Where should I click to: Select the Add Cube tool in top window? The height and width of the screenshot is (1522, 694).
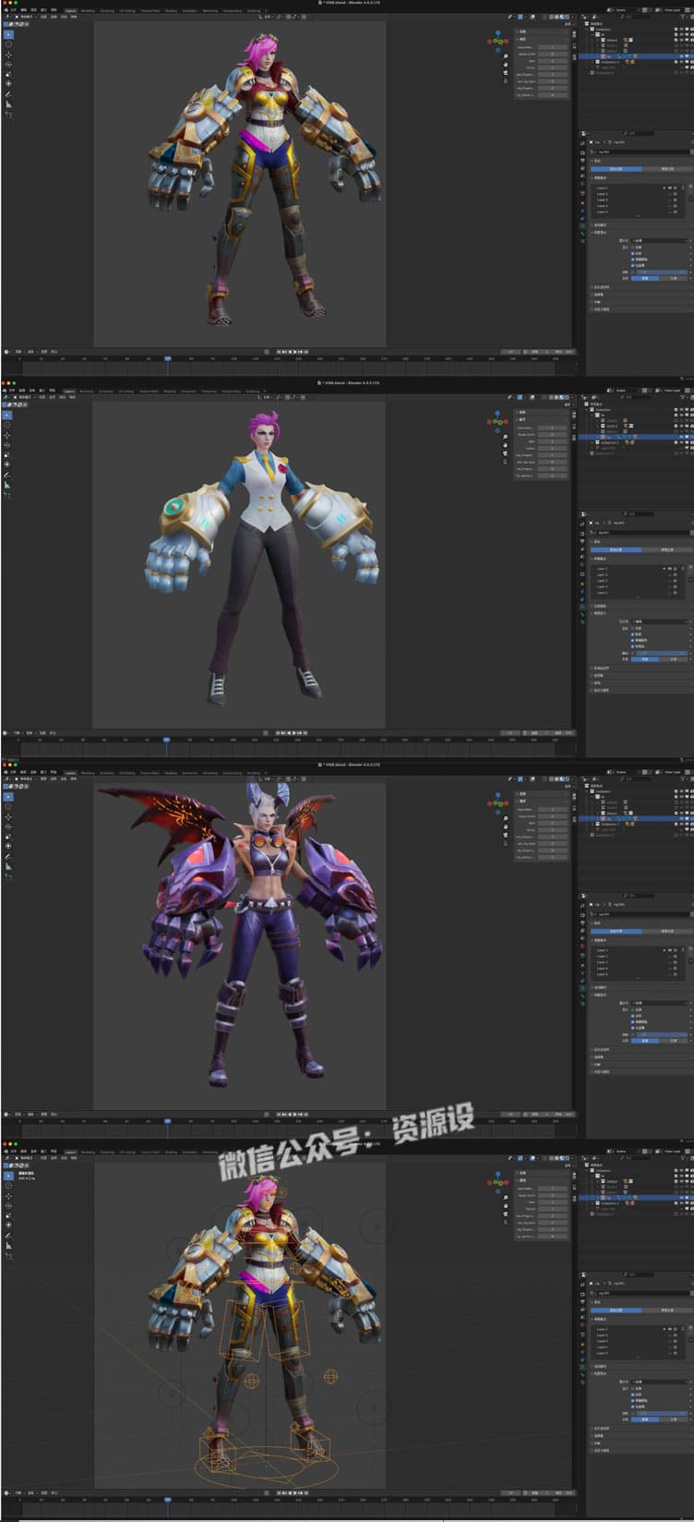click(8, 115)
